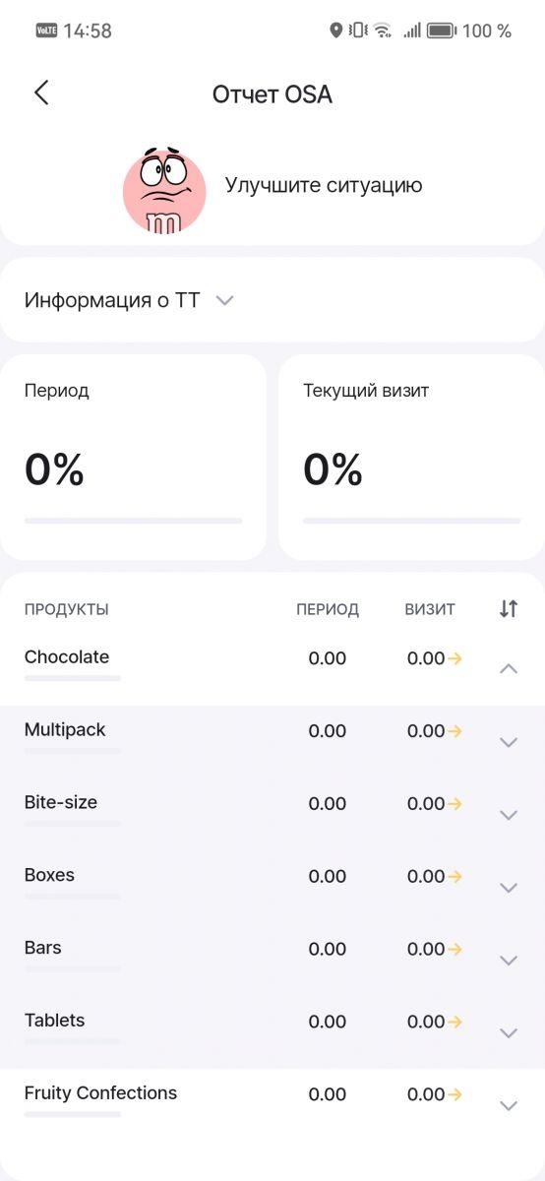This screenshot has width=545, height=1181.
Task: Tap the location icon in the status bar
Action: [x=335, y=31]
